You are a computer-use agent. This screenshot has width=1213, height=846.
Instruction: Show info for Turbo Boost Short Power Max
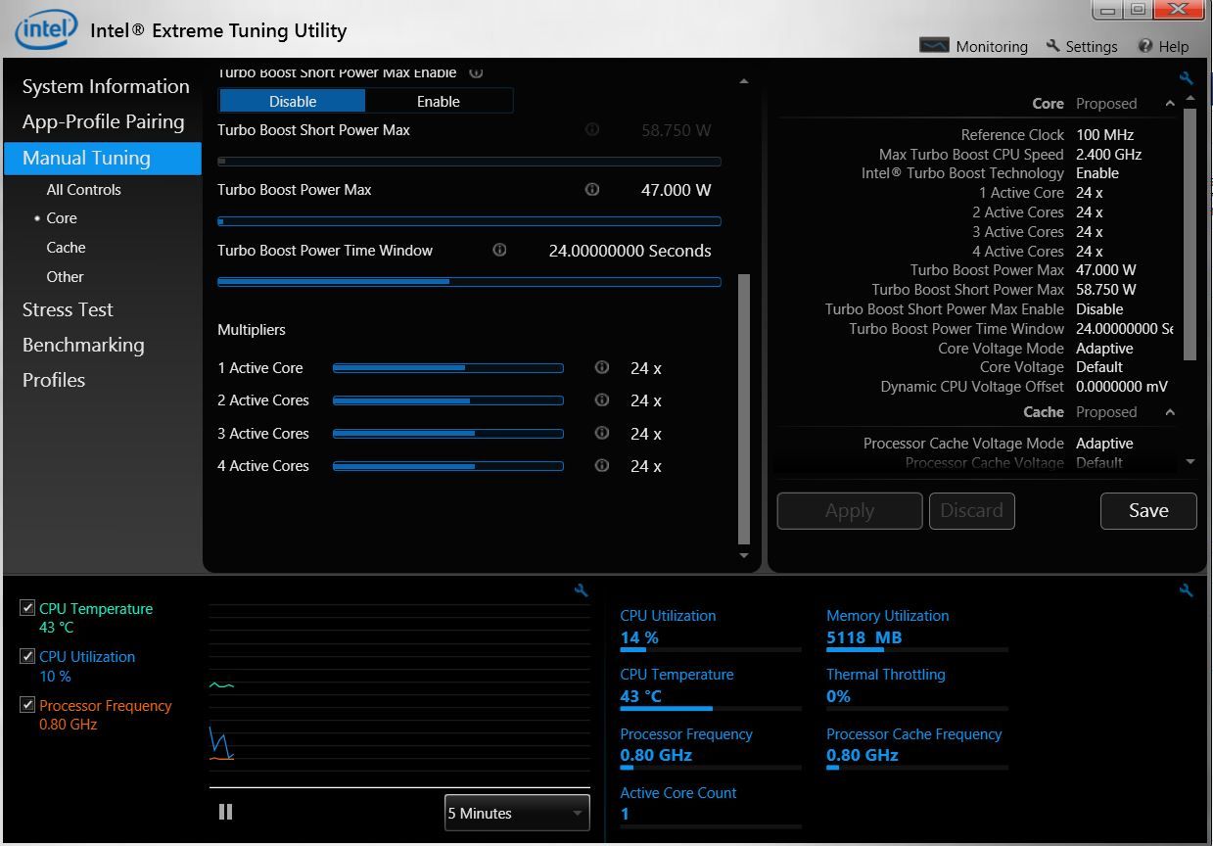592,129
